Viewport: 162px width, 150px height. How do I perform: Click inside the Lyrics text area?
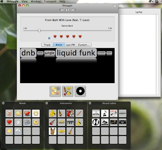coord(138,54)
